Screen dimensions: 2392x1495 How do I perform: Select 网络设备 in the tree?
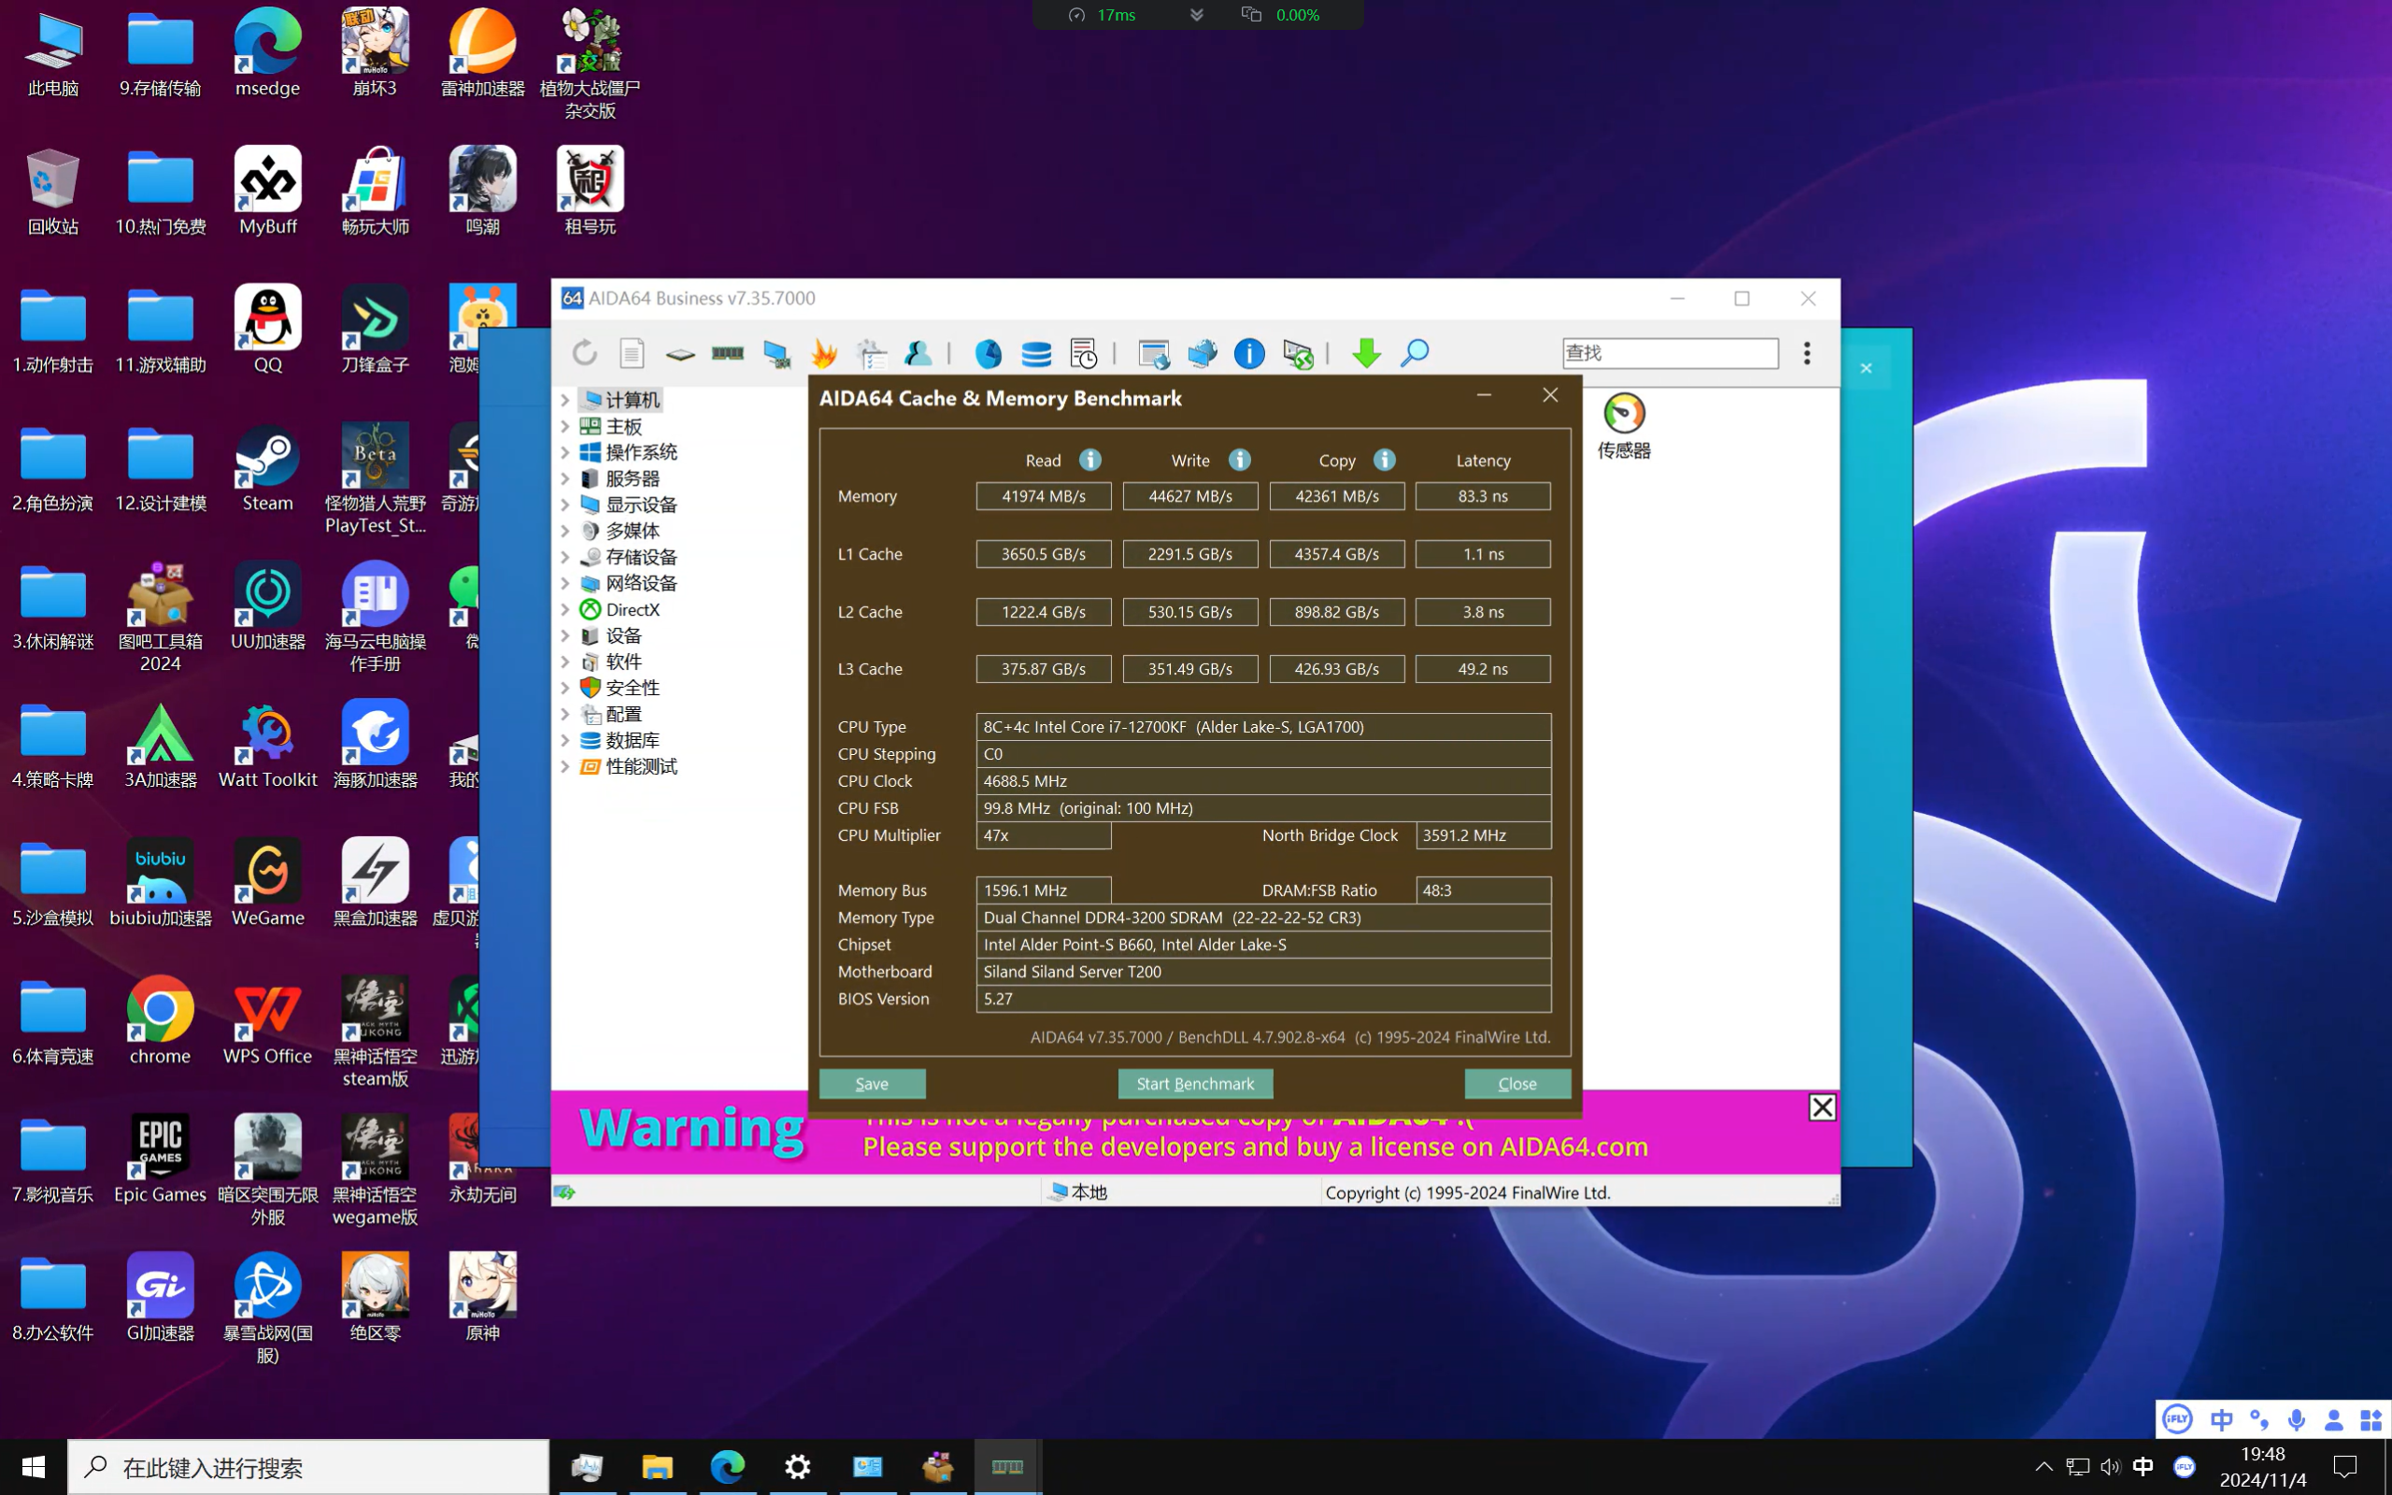[x=640, y=583]
